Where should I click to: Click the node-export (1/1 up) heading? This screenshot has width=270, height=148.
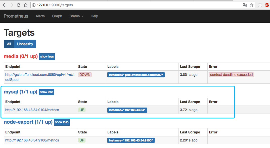pyautogui.click(x=28, y=122)
